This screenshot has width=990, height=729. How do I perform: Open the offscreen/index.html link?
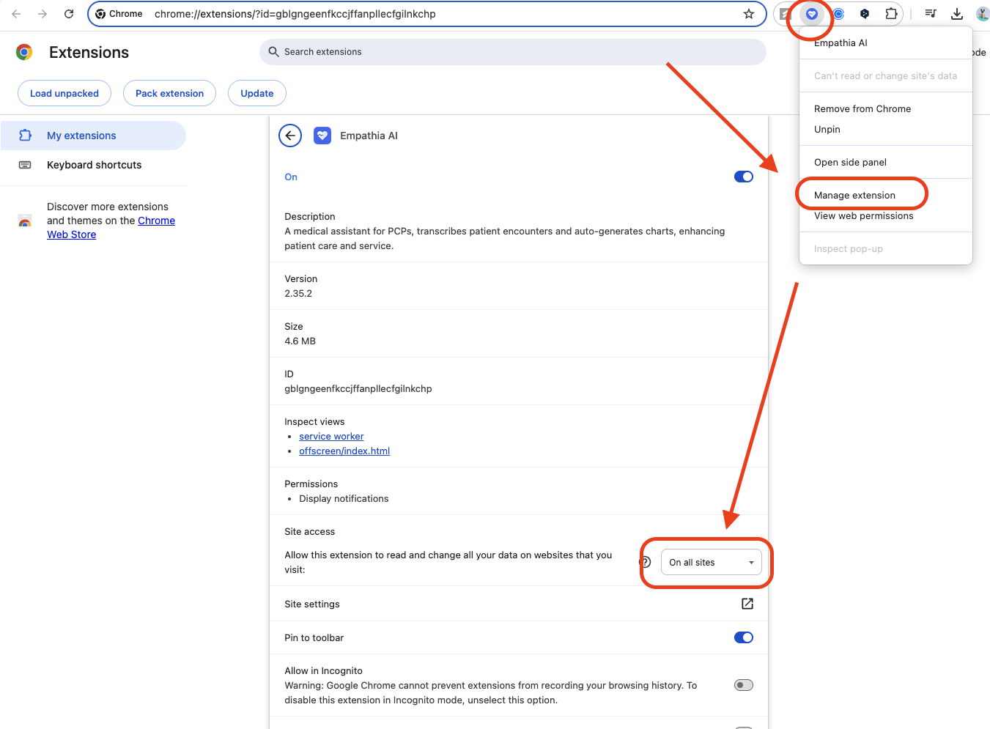coord(344,451)
